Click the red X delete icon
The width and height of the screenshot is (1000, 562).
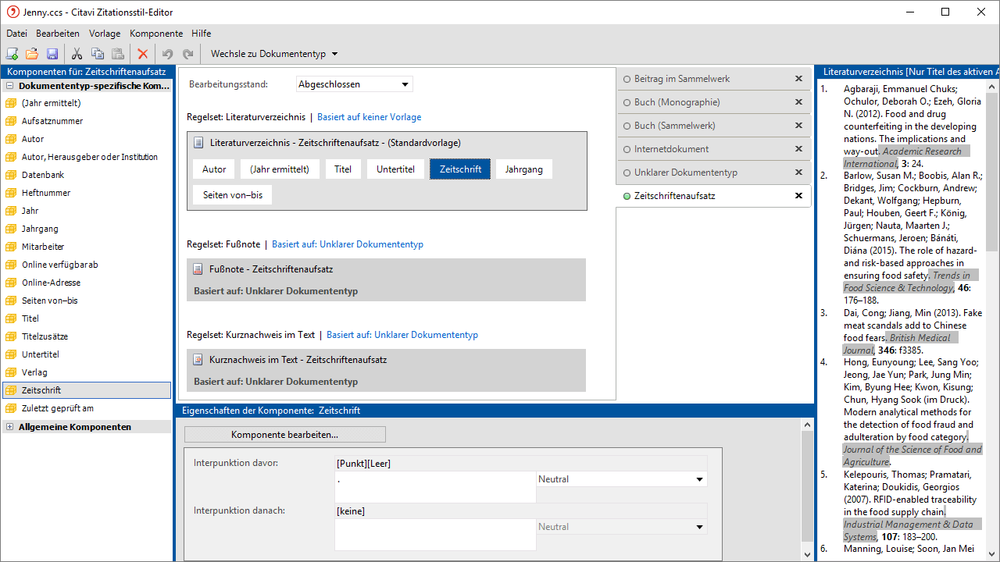[142, 54]
